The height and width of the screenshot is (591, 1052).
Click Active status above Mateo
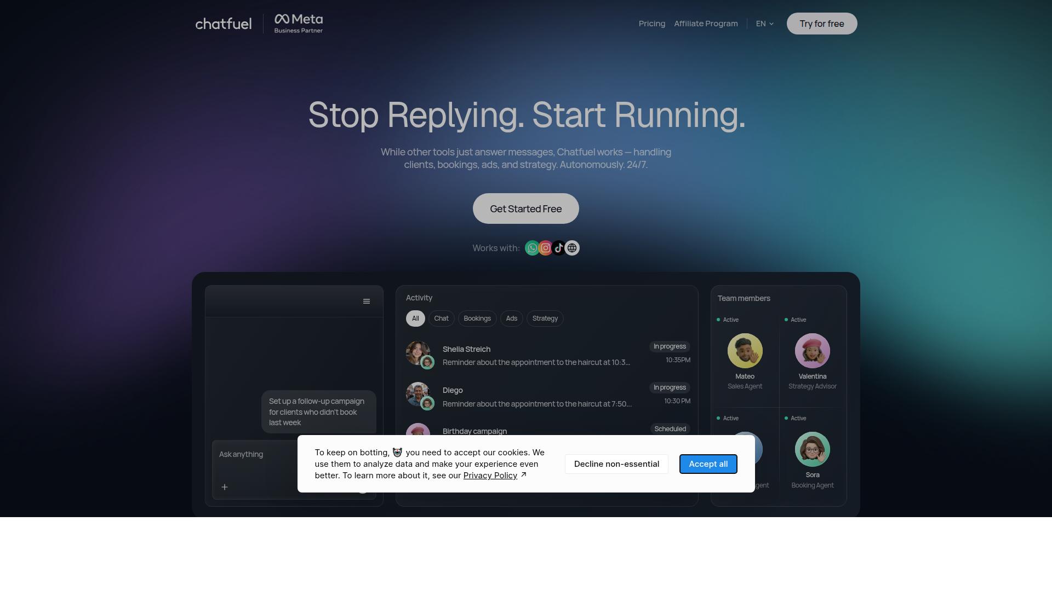(x=728, y=320)
